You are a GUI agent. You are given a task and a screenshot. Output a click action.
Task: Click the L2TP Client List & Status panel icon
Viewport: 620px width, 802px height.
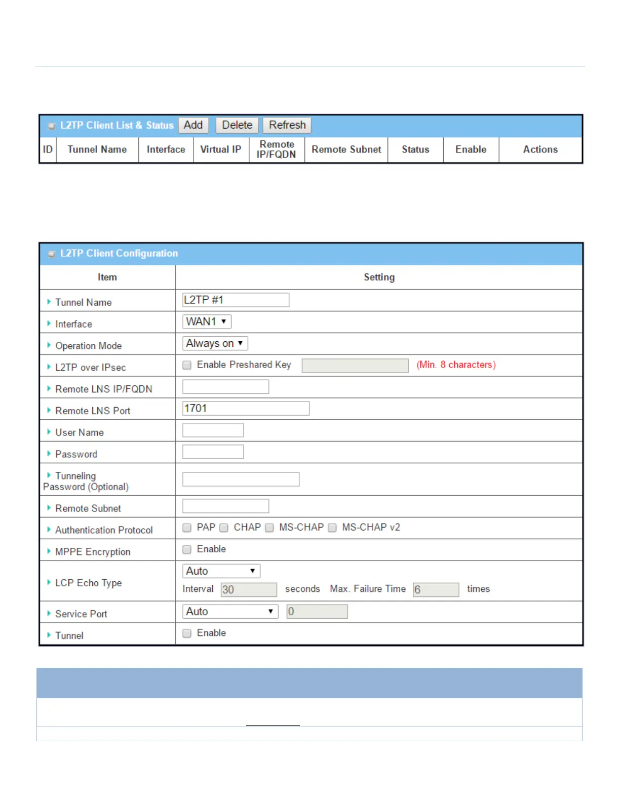[51, 126]
